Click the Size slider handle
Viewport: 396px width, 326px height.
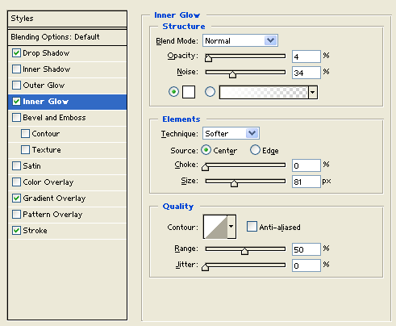click(x=234, y=183)
